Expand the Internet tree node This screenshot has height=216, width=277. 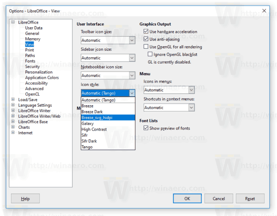pos(13,132)
